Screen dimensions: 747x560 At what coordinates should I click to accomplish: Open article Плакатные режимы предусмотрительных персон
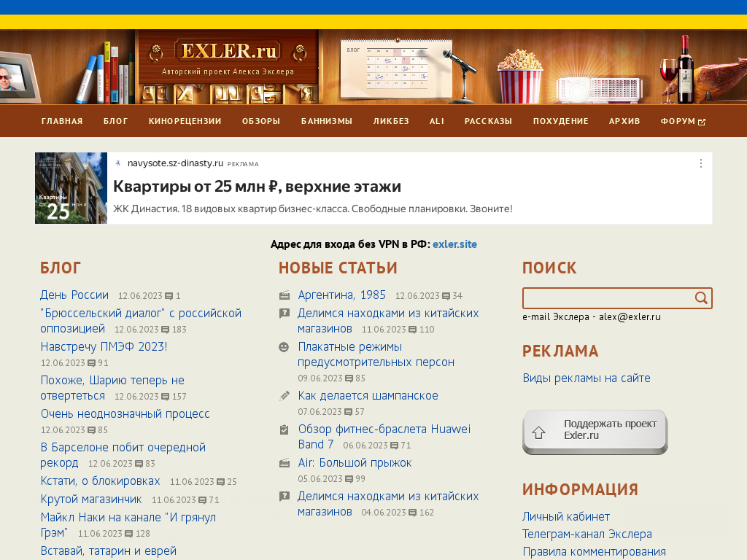pos(376,354)
